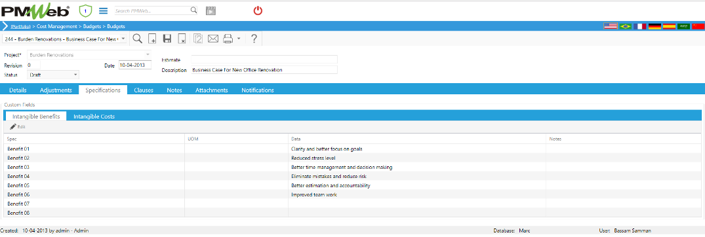
Task: Select the Intangible Benefits sub-tab
Action: coord(36,117)
